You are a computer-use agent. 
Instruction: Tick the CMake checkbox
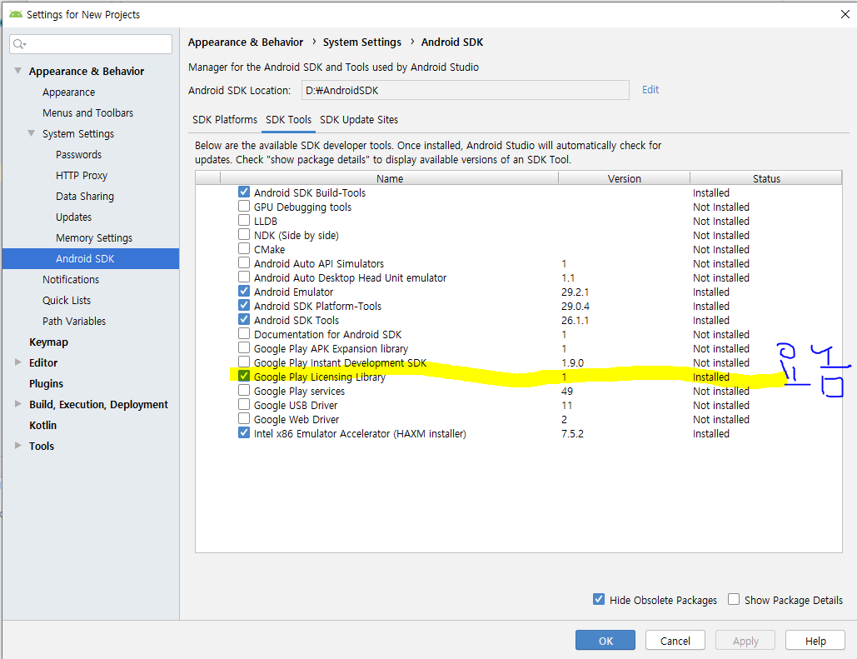coord(244,249)
